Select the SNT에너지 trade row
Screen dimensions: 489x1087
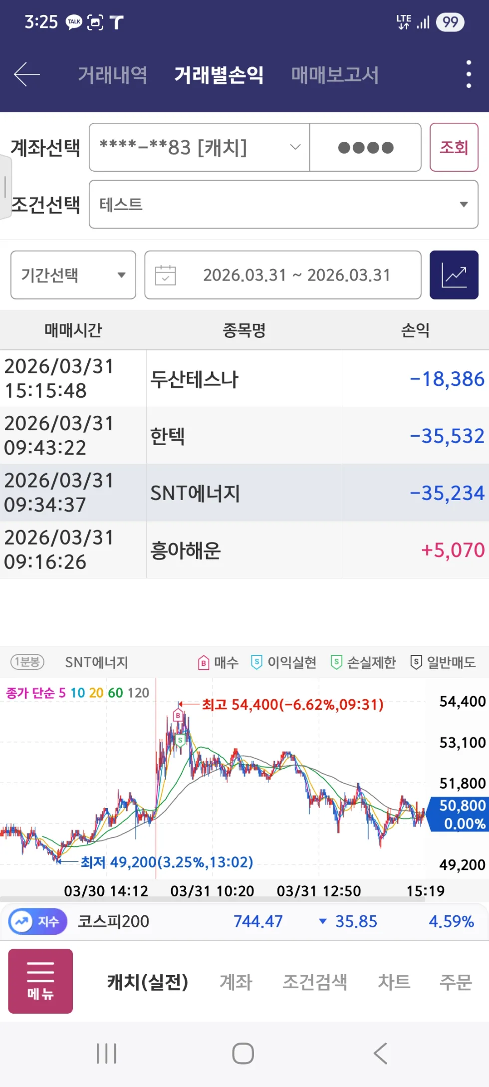[244, 493]
